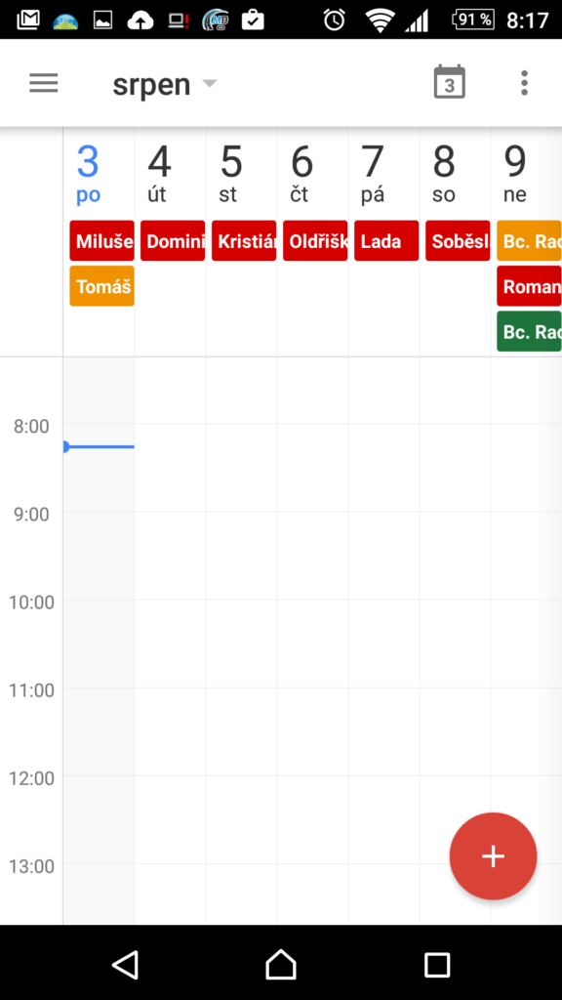Open the red Roman event on Sunday
This screenshot has width=562, height=1000.
pyautogui.click(x=529, y=286)
